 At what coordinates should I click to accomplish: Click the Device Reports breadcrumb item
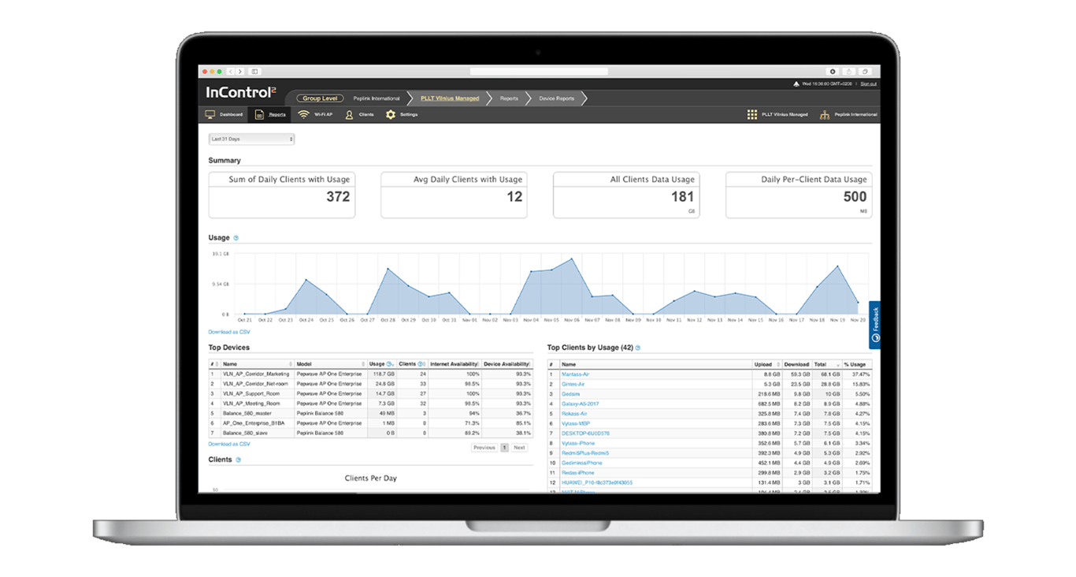tap(557, 99)
